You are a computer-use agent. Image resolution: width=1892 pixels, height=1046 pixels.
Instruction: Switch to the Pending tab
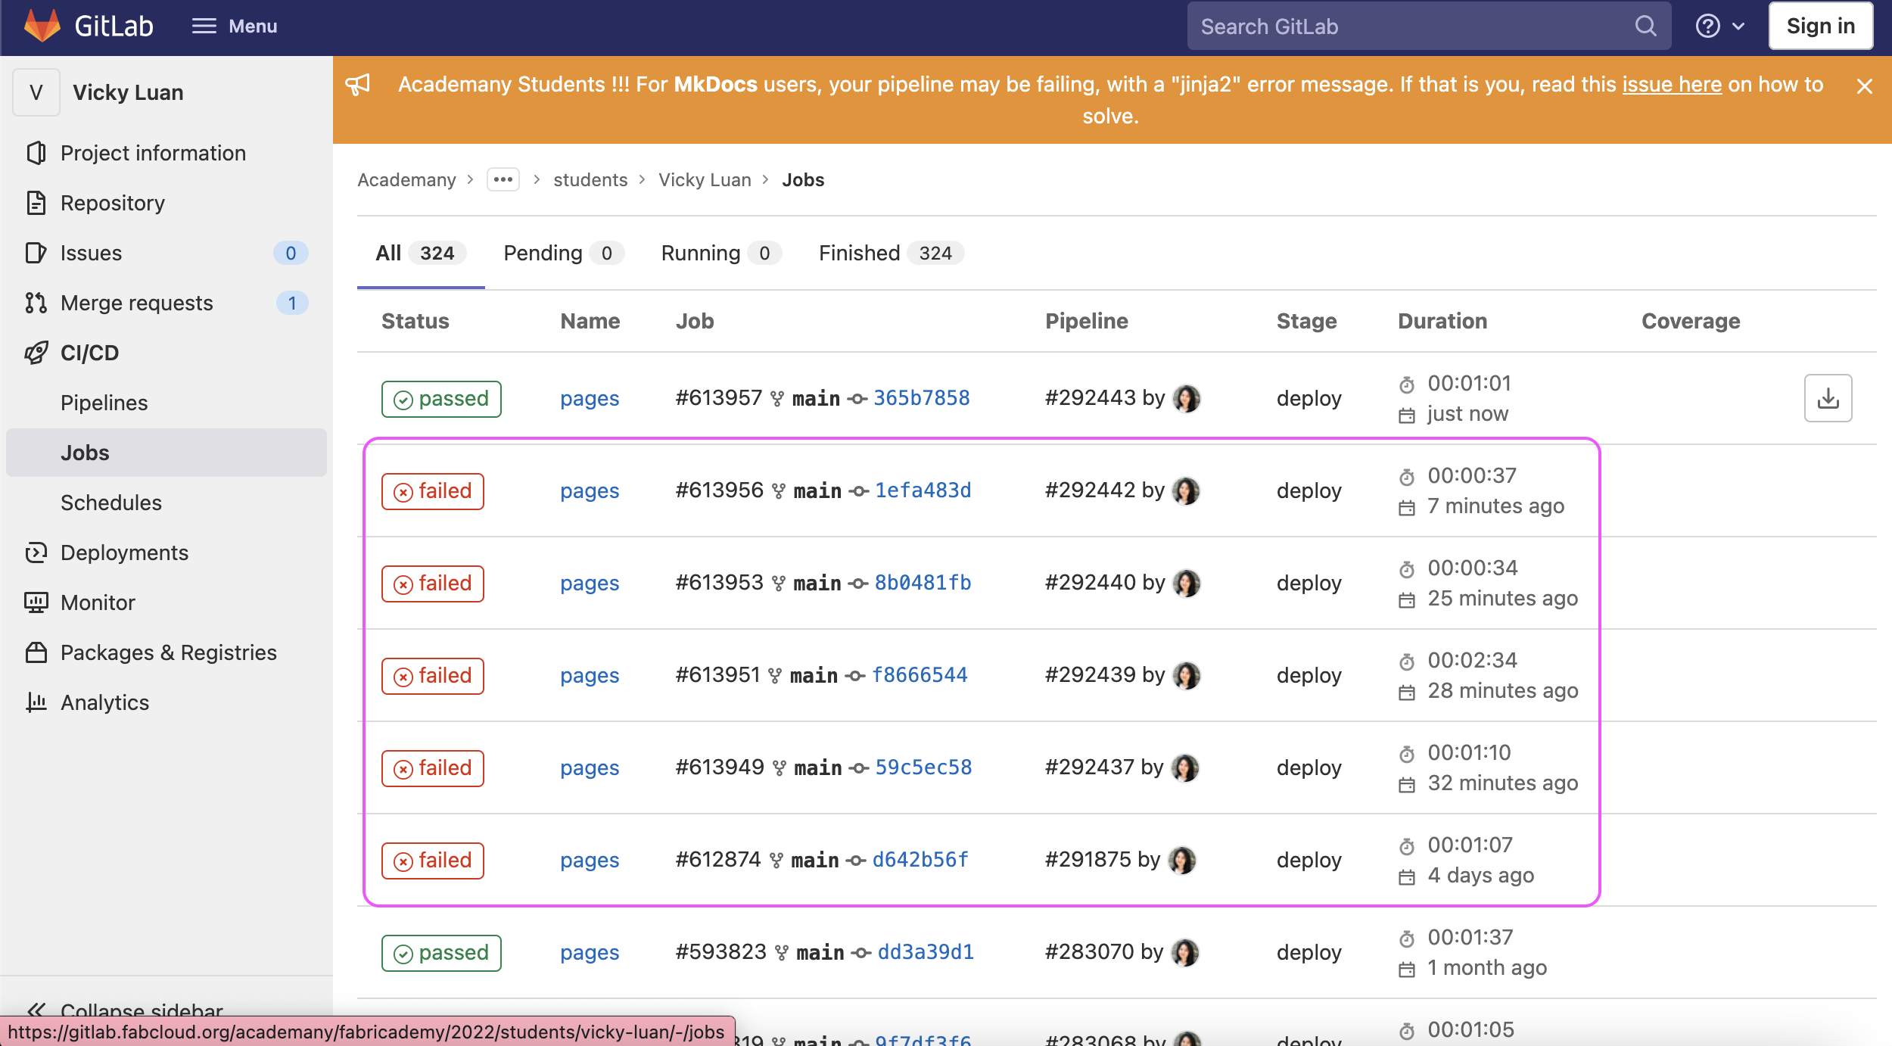(563, 253)
